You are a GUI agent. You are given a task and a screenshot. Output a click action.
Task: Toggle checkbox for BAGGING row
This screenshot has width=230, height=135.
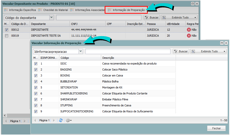(36, 70)
